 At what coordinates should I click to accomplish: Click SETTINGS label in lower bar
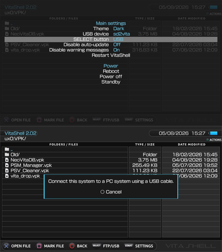pyautogui.click(x=144, y=246)
